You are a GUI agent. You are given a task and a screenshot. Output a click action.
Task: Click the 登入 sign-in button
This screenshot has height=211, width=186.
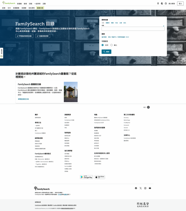click(x=180, y=4)
